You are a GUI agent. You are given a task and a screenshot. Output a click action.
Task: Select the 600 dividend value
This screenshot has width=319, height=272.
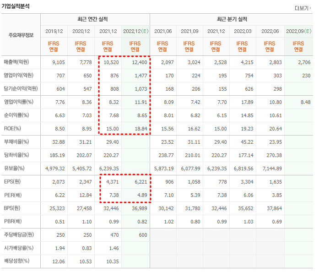tap(143, 235)
